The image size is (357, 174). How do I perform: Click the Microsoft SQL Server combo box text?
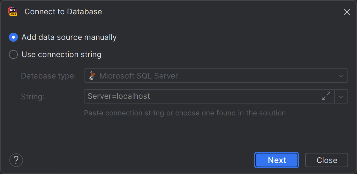pyautogui.click(x=139, y=76)
